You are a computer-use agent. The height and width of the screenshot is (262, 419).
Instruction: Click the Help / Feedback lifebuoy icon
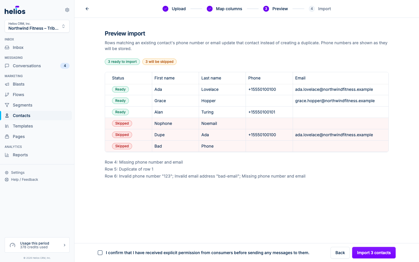[7, 180]
